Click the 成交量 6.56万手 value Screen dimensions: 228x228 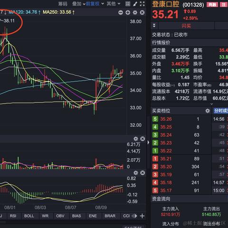[180, 50]
